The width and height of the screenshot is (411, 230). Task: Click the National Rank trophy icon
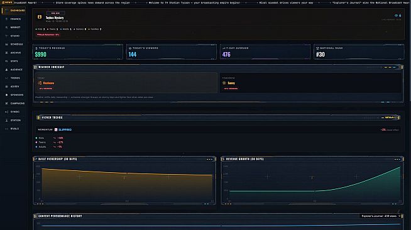317,48
